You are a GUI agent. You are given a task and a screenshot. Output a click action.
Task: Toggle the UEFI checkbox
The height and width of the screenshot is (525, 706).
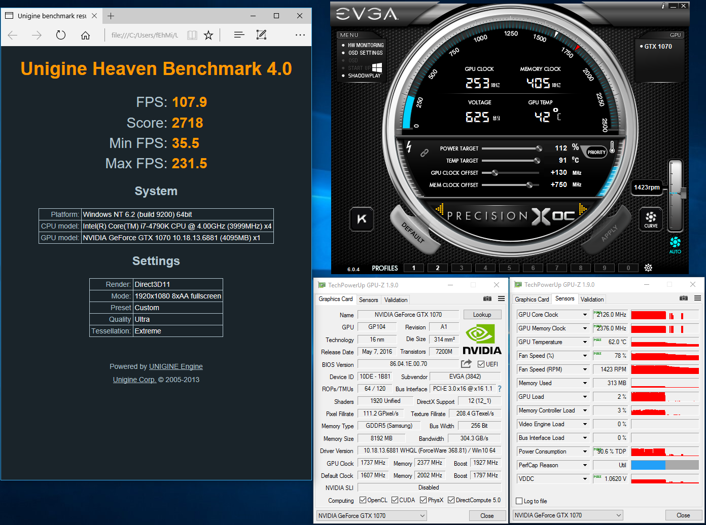[x=481, y=364]
